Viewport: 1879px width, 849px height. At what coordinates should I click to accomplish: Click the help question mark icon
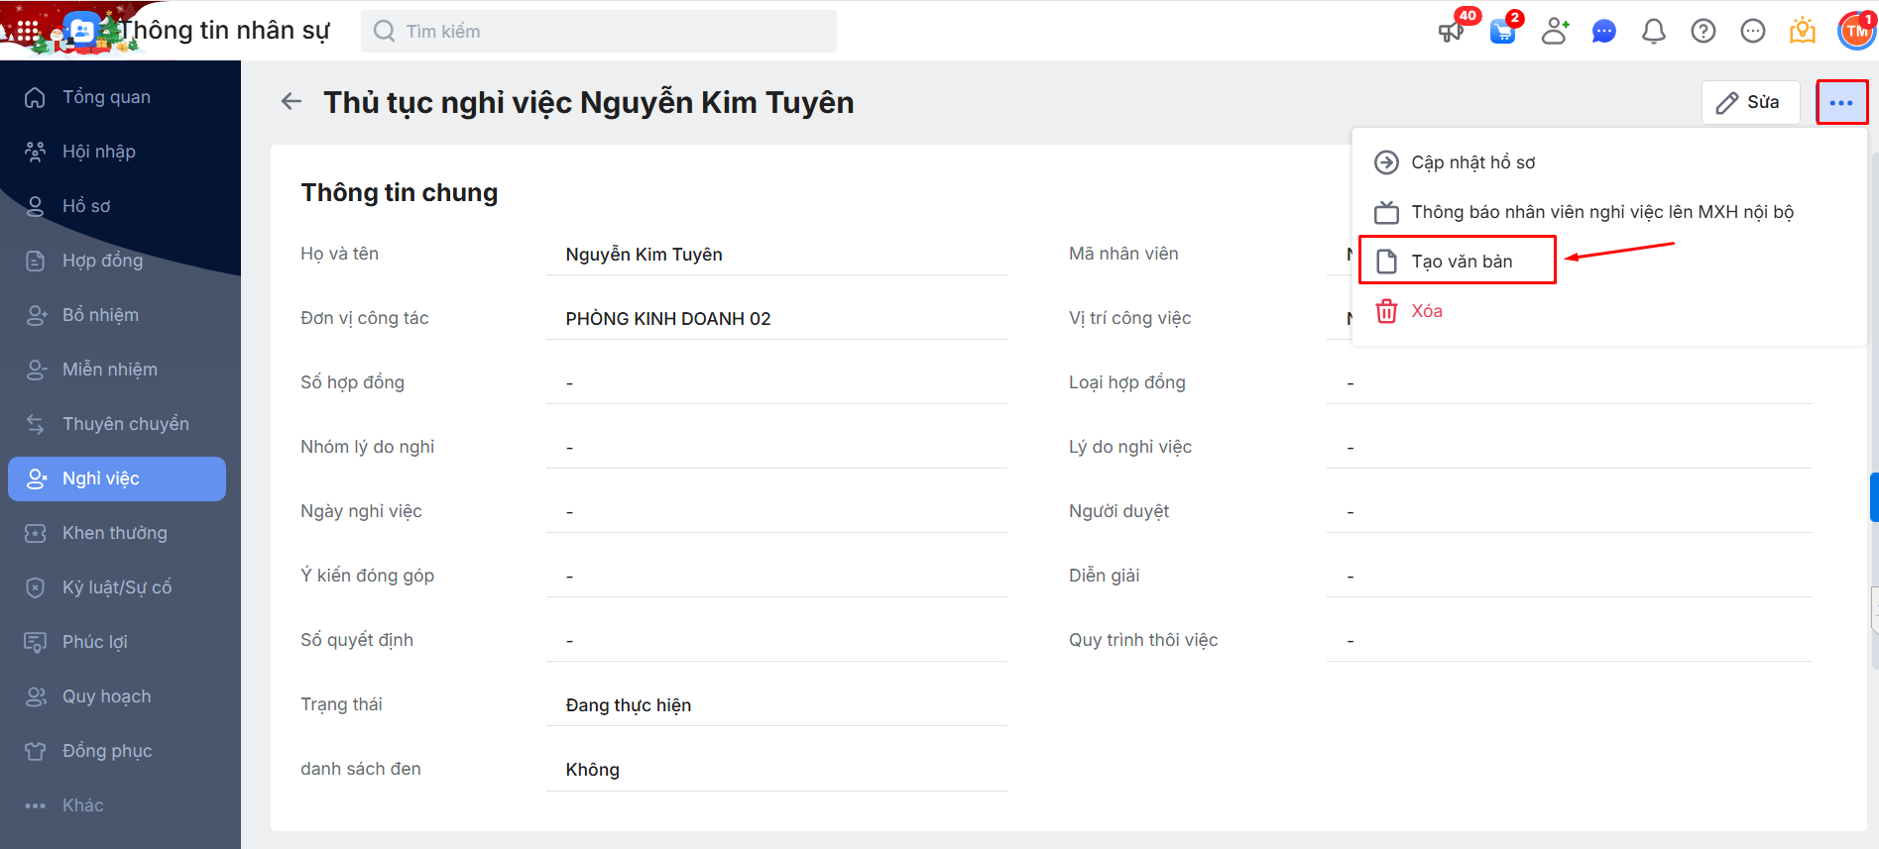(1703, 32)
